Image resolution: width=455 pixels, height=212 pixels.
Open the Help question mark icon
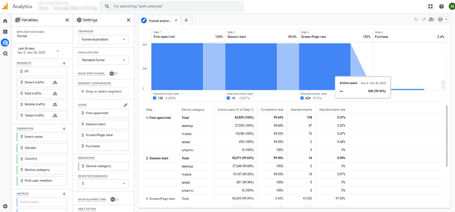(441, 6)
